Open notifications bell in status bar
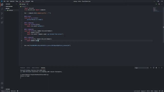This screenshot has width=164, height=92. click(162, 91)
